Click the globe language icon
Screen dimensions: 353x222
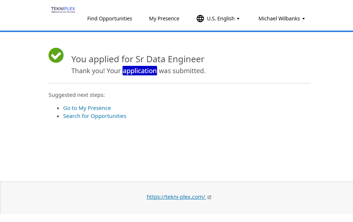[200, 19]
